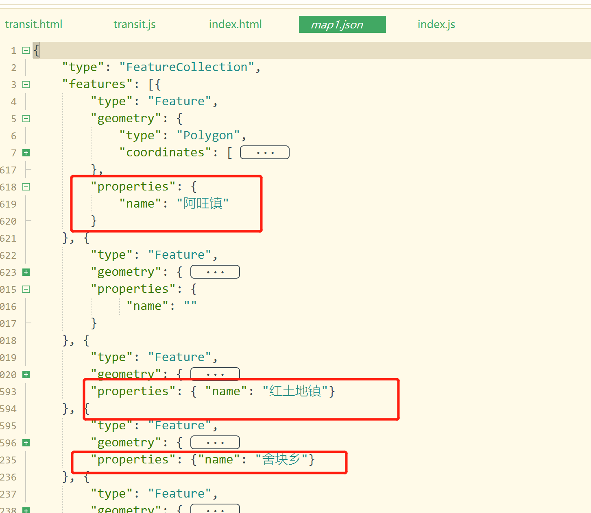Click the "properties" key on line 618
591x513 pixels.
133,186
